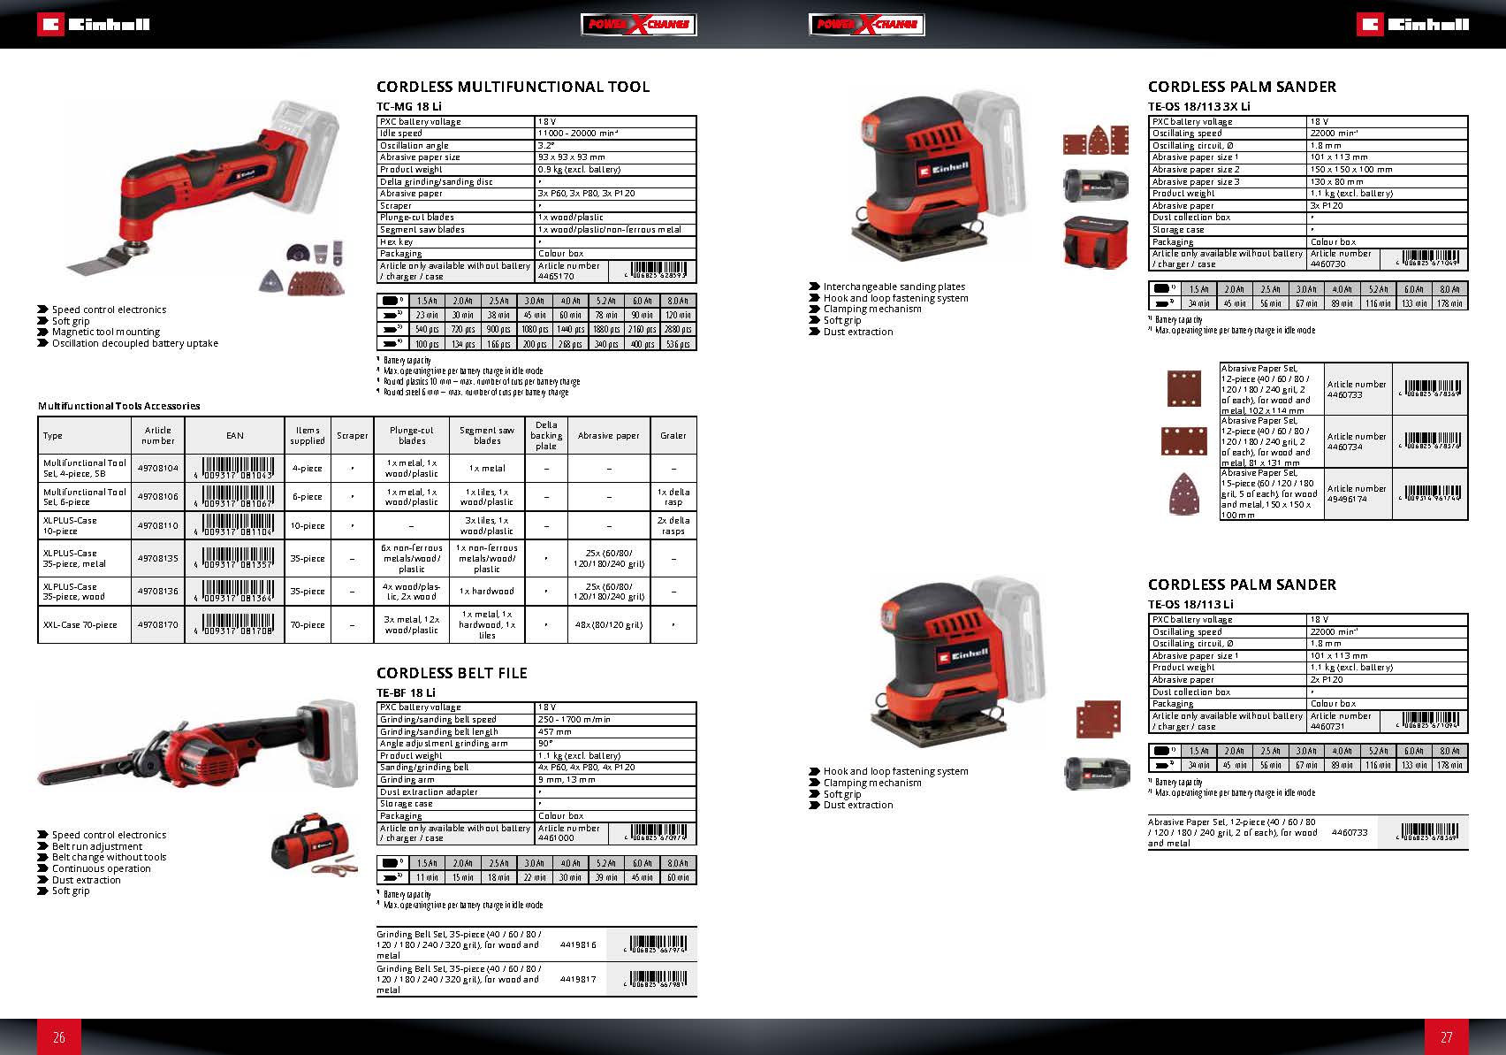Viewport: 1506px width, 1055px height.
Task: Select the TC-MG 18 Li multifunctional tool photo
Action: [x=202, y=186]
